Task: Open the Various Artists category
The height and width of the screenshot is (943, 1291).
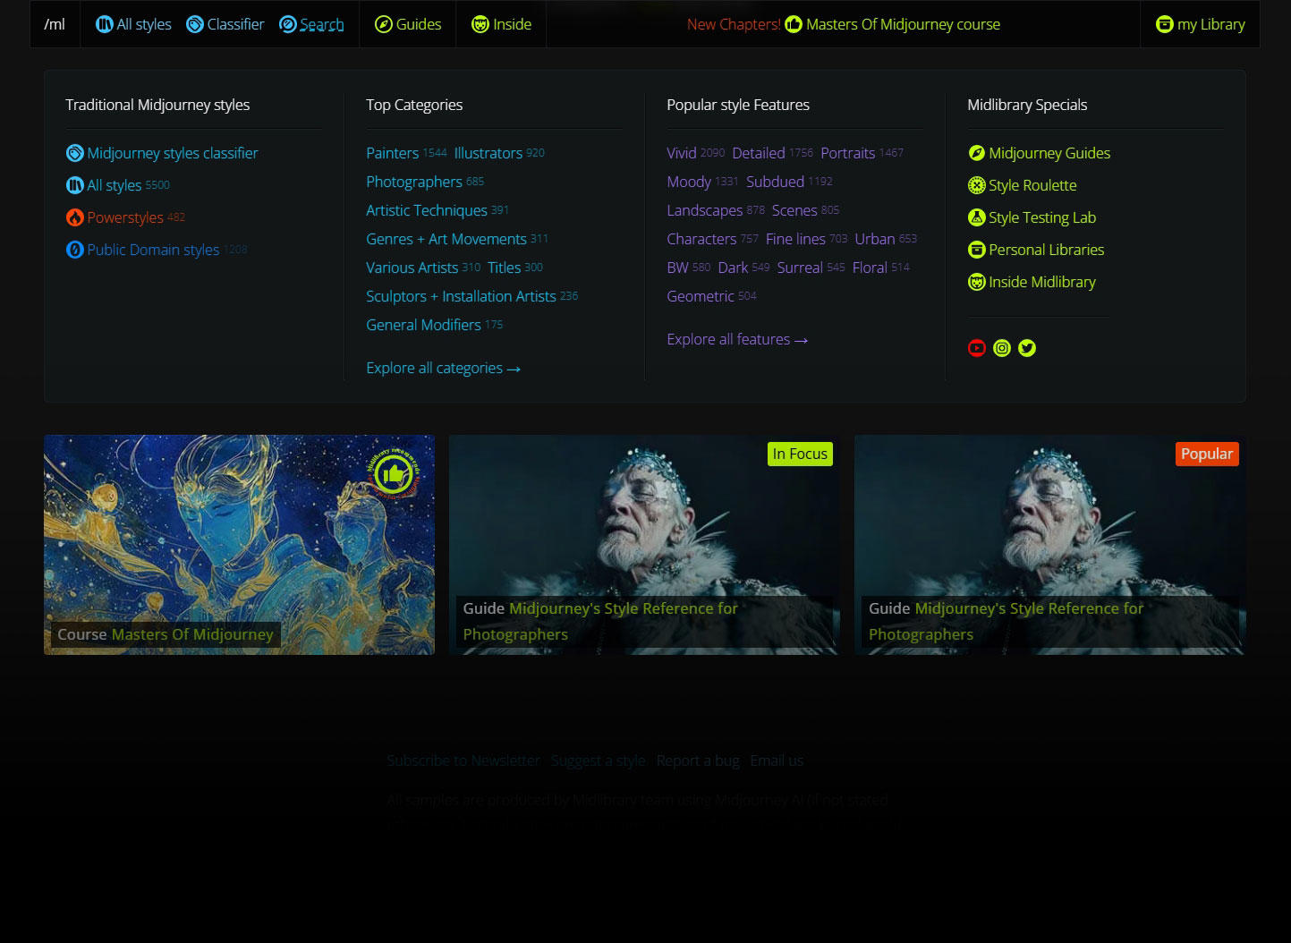Action: 412,268
